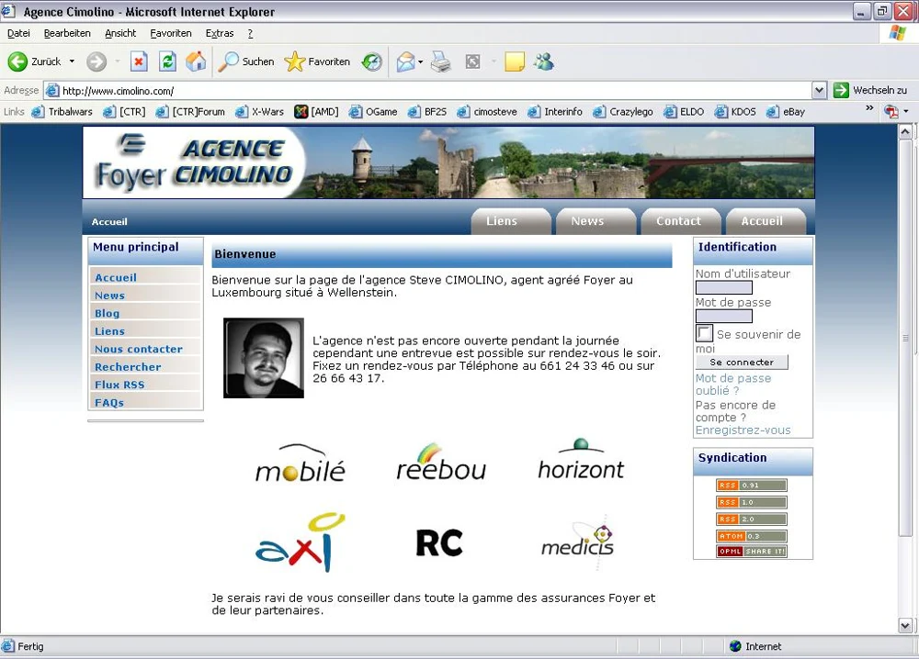
Task: Click 'Mot de passe oublié ?' link
Action: (x=733, y=385)
